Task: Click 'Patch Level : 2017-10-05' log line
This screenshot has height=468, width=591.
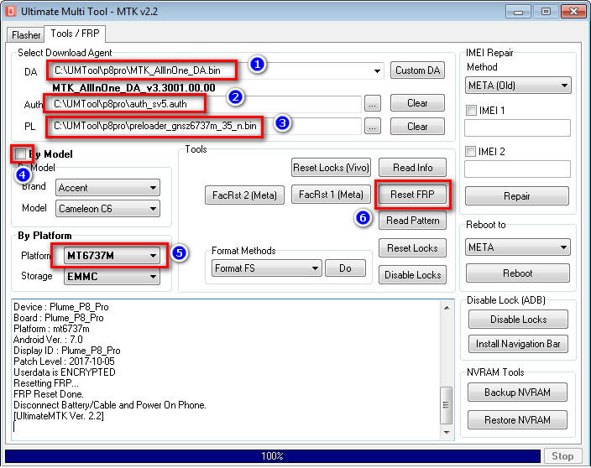Action: pos(64,361)
